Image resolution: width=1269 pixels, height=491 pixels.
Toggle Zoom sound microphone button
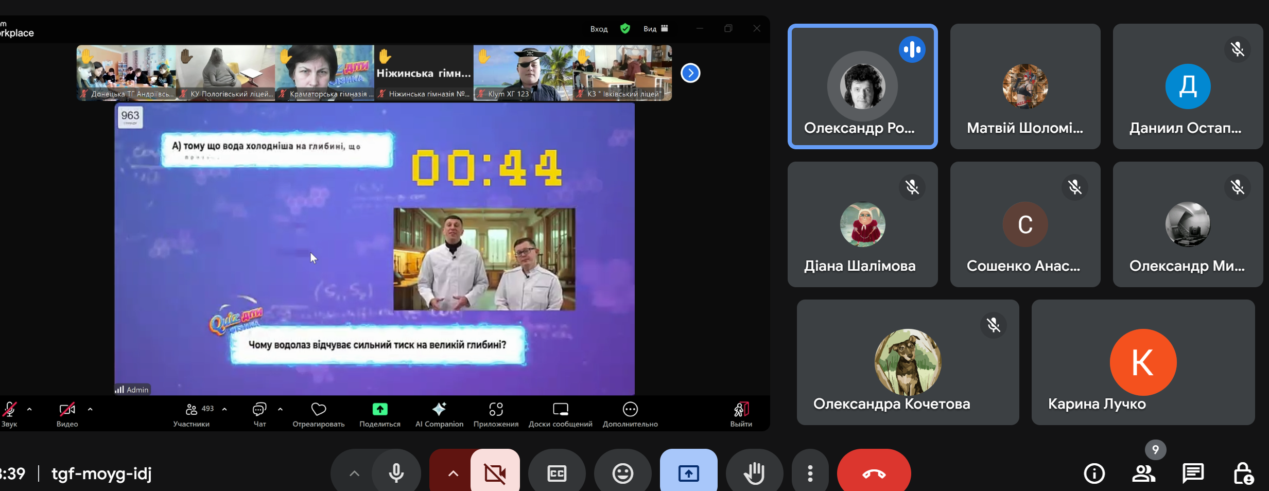pos(10,414)
